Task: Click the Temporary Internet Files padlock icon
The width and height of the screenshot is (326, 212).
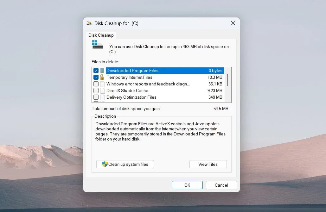Action: [x=102, y=77]
